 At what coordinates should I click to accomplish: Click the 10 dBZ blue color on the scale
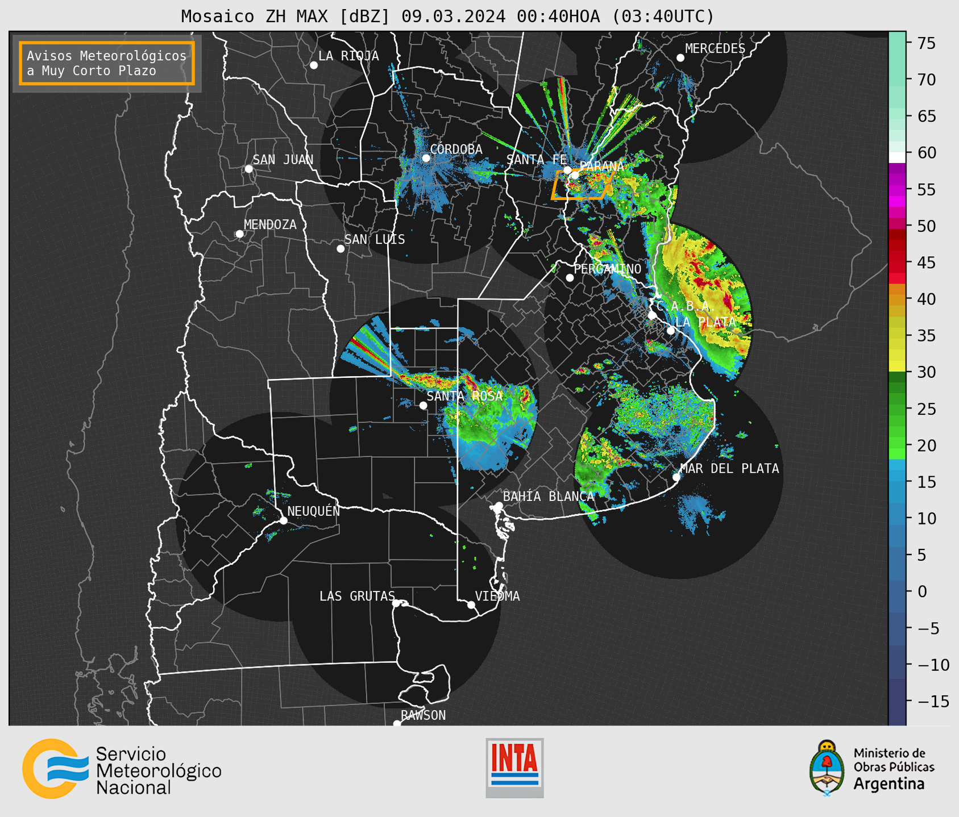click(x=897, y=519)
